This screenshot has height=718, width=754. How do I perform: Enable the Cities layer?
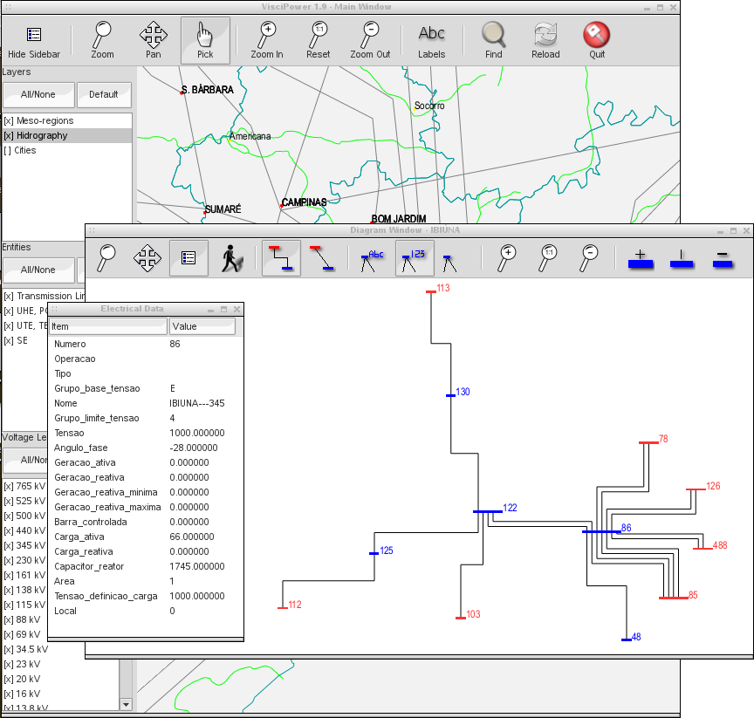(67, 150)
